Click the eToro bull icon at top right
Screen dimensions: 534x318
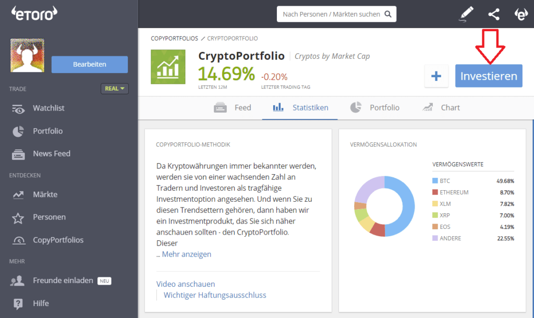[521, 14]
